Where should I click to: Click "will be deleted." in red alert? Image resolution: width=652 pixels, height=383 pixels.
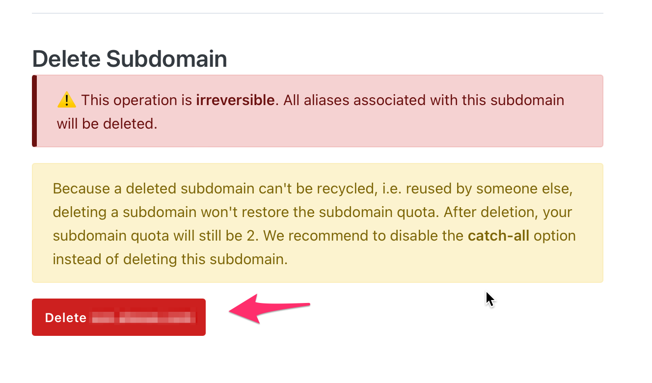tap(107, 124)
